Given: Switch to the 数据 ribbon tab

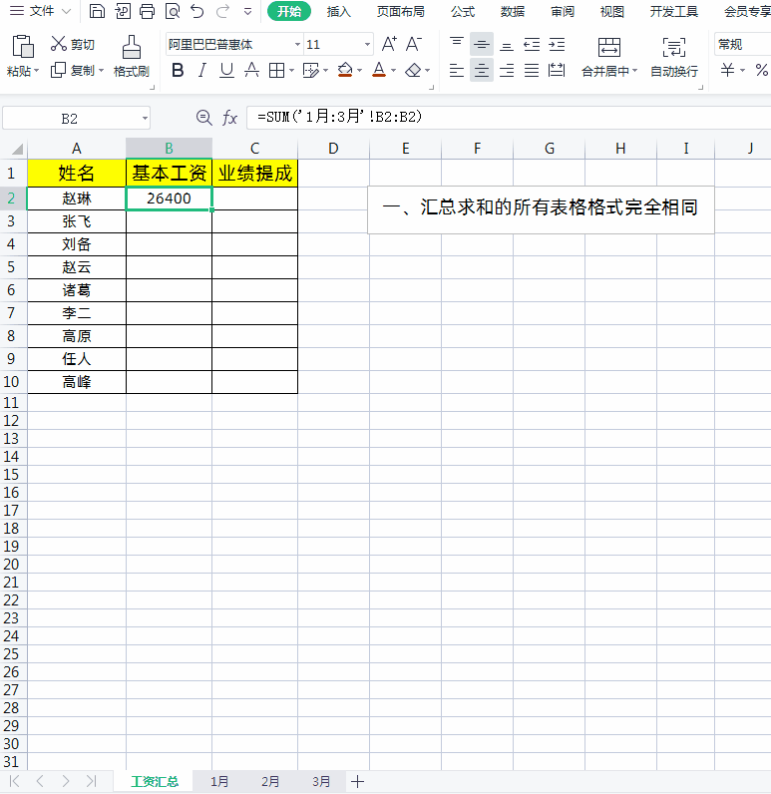Looking at the screenshot, I should 513,11.
